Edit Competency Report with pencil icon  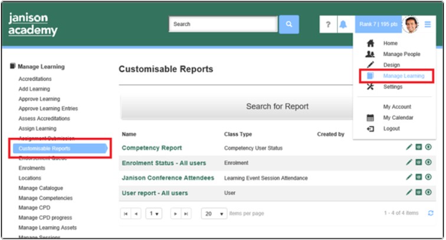(409, 147)
